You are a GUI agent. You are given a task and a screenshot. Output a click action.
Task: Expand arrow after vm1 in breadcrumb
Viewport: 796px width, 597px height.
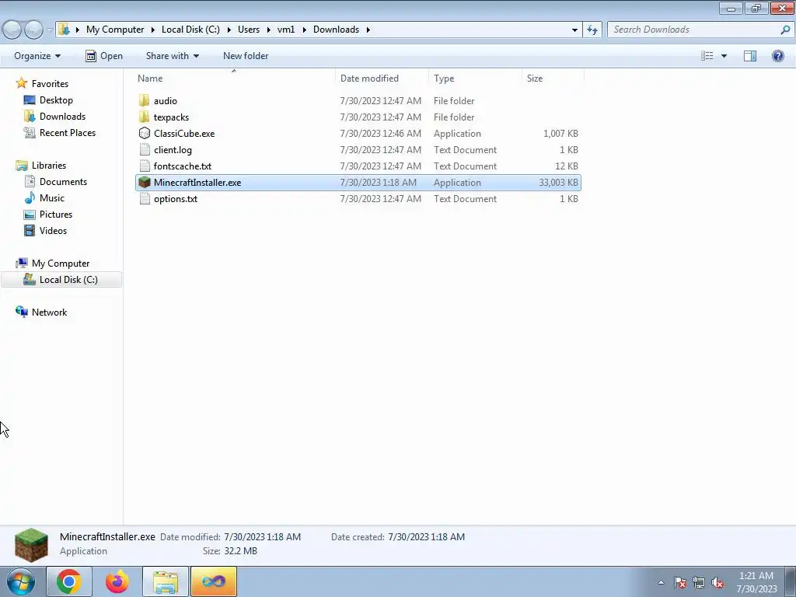click(304, 30)
